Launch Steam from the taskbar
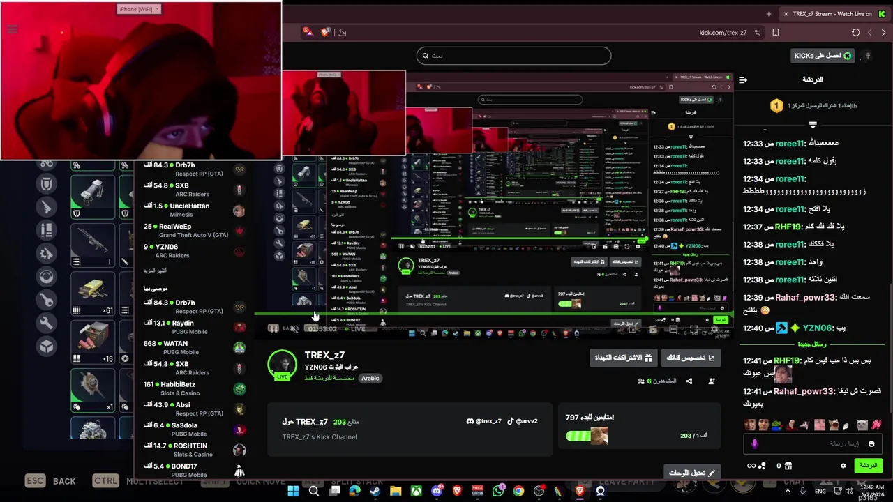This screenshot has height=502, width=893. (x=375, y=492)
